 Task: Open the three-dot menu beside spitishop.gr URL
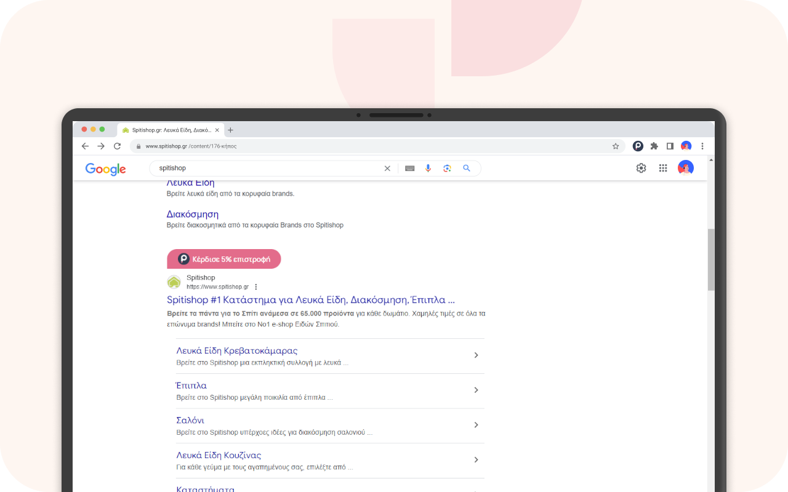coord(256,287)
